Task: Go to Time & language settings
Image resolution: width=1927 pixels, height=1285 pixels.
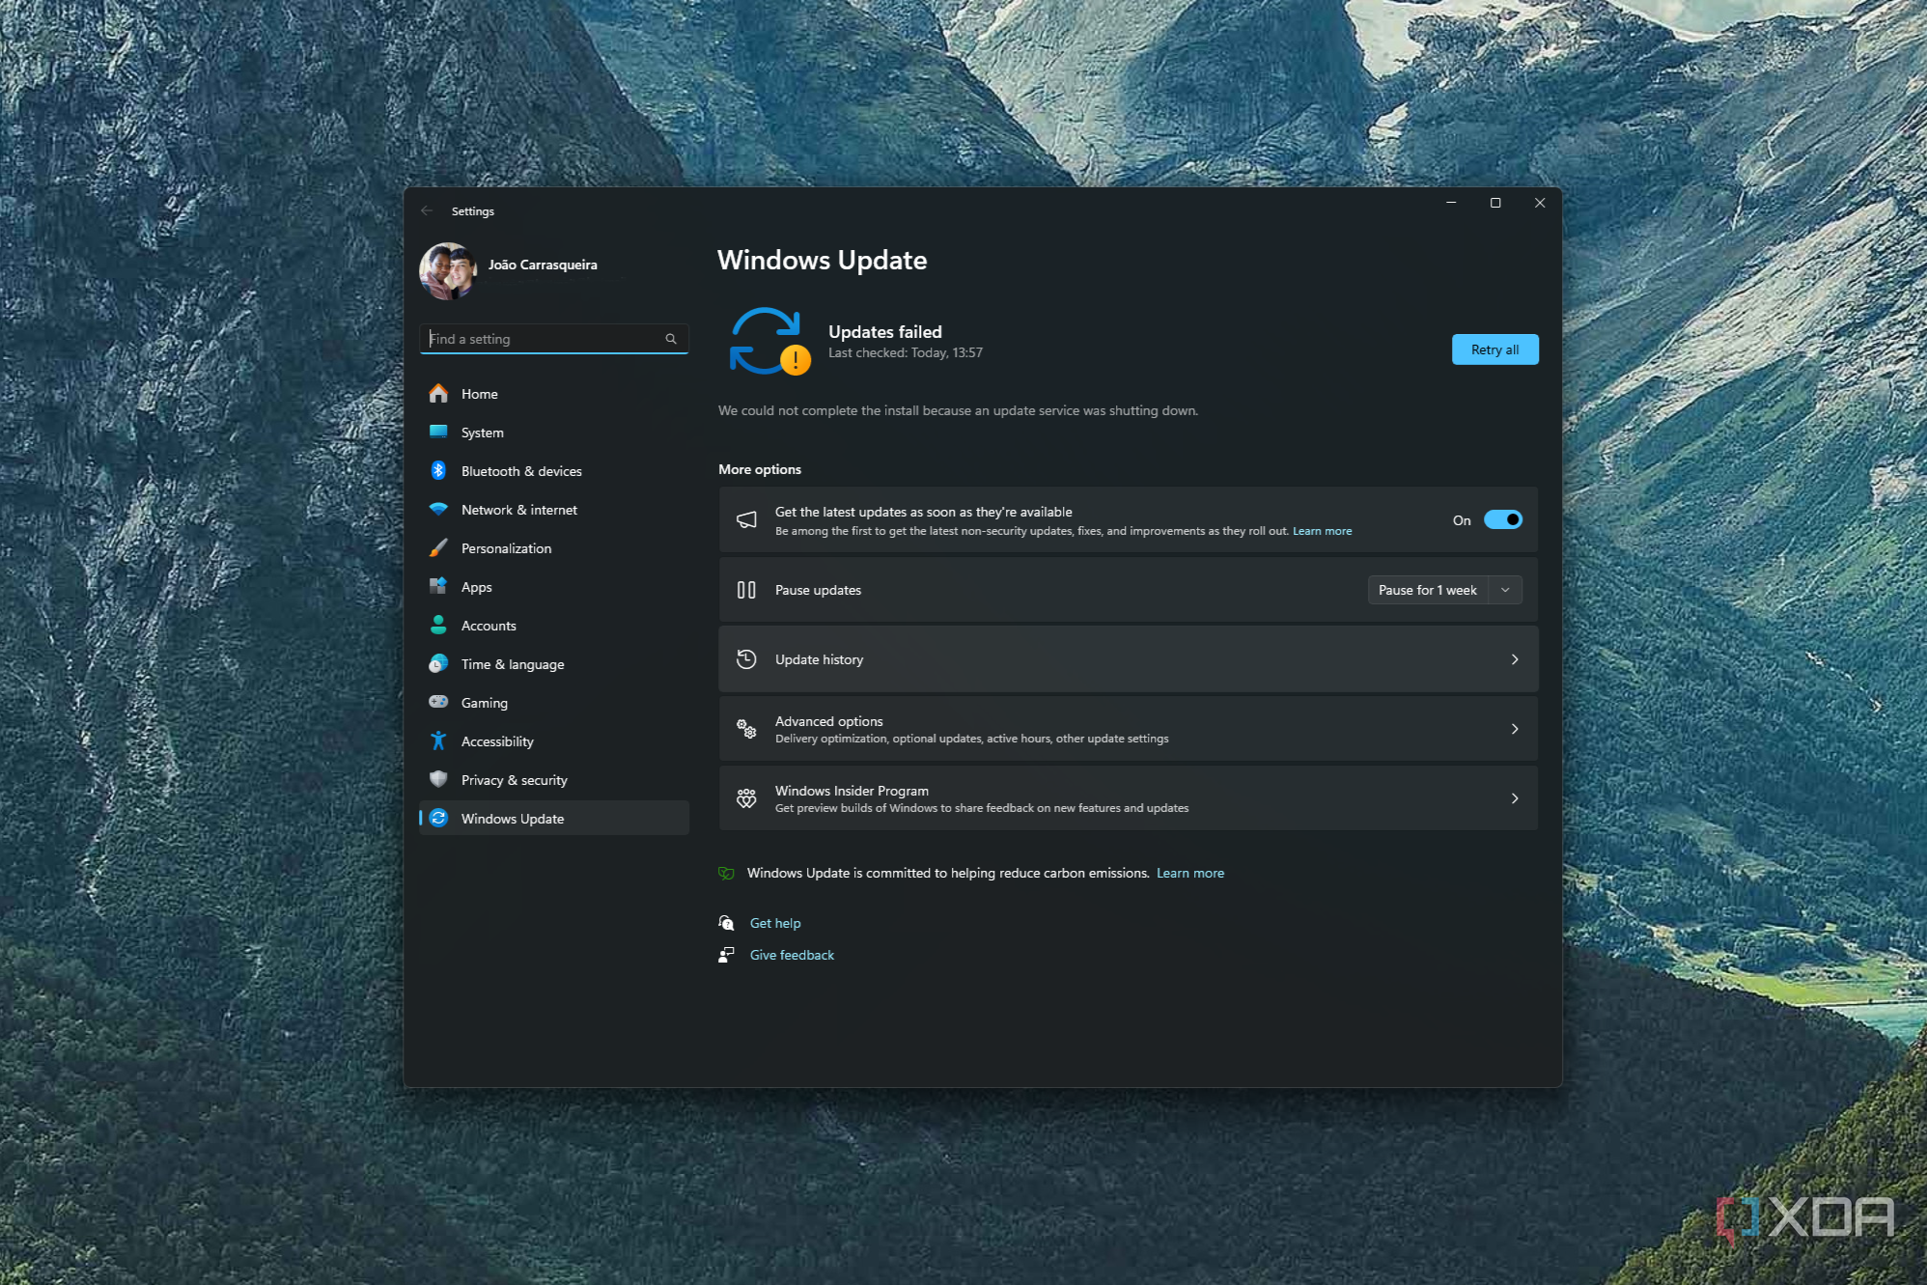Action: [512, 664]
